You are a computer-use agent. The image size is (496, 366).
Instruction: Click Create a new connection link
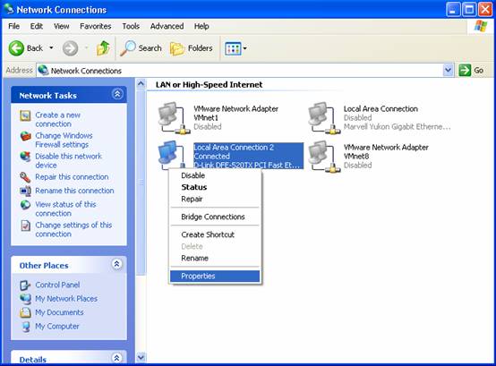58,120
